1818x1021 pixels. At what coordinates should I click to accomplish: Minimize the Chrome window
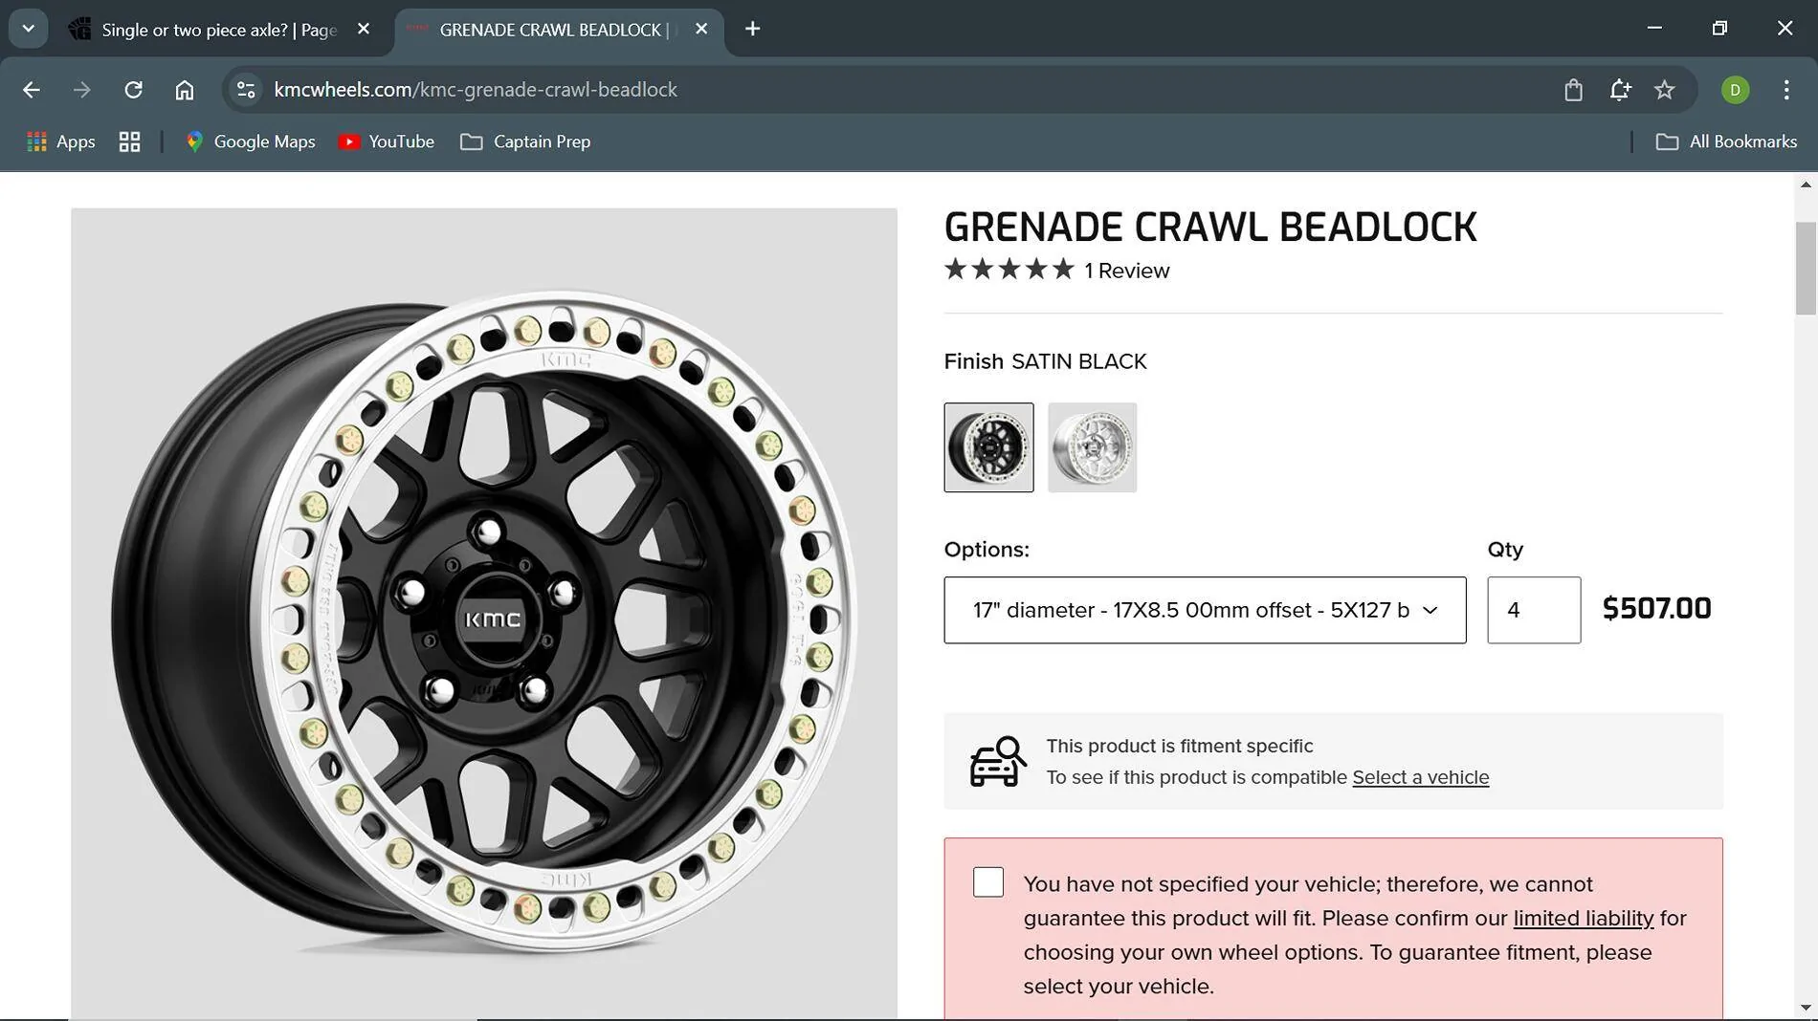(1654, 29)
